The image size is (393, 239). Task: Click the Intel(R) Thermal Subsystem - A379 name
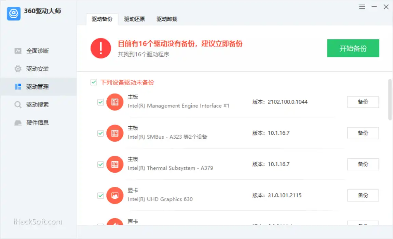click(x=171, y=168)
